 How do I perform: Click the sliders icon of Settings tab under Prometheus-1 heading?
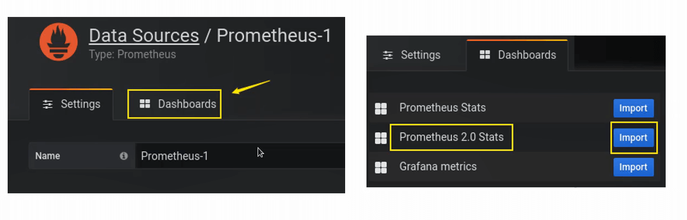tap(48, 104)
